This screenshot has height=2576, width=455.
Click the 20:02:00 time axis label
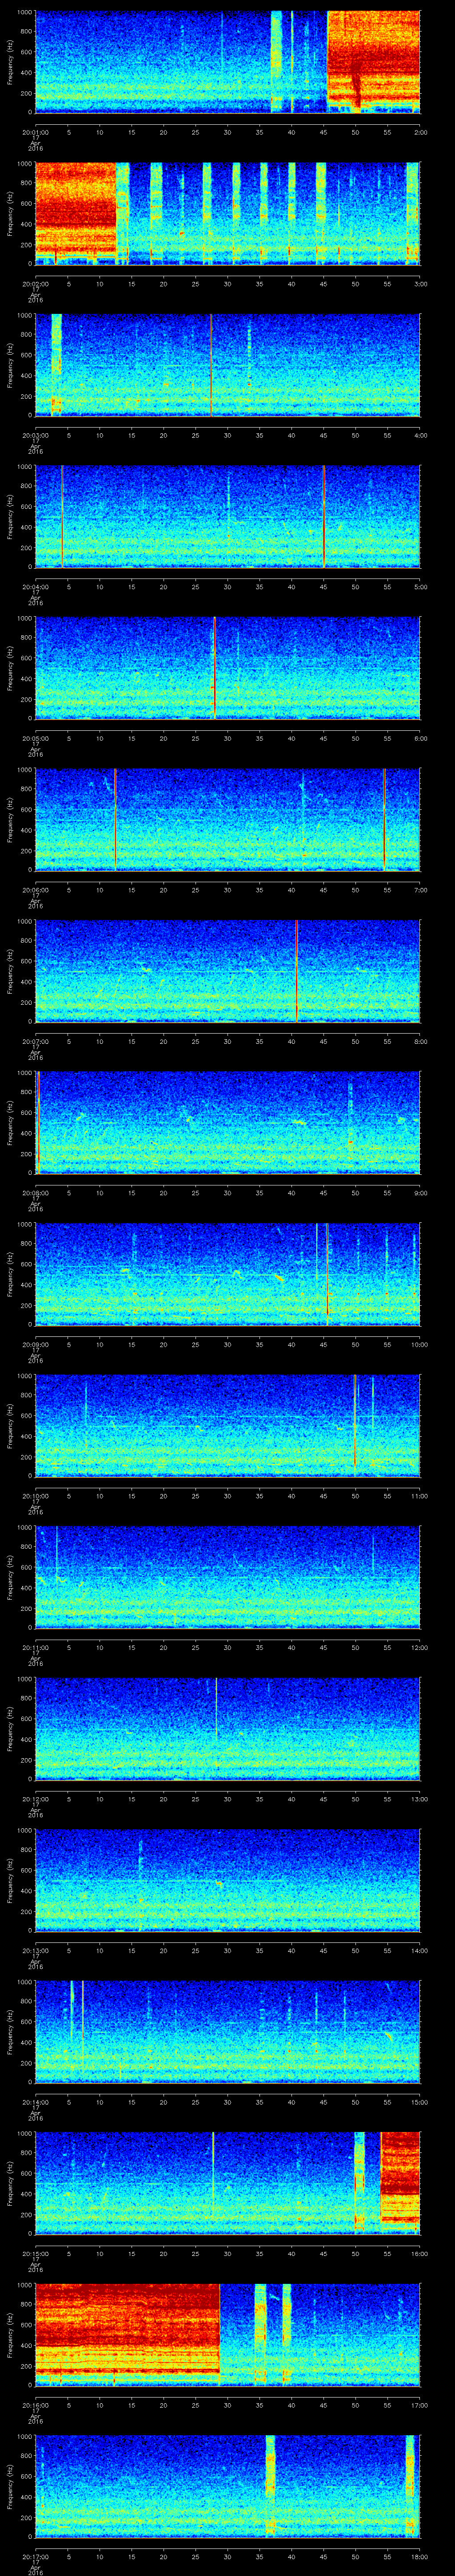point(35,284)
